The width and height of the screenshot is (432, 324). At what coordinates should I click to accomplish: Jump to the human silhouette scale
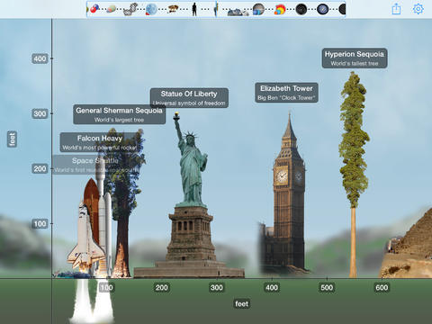pyautogui.click(x=194, y=9)
